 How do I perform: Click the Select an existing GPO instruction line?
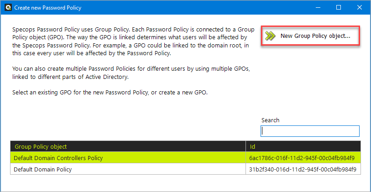point(110,93)
